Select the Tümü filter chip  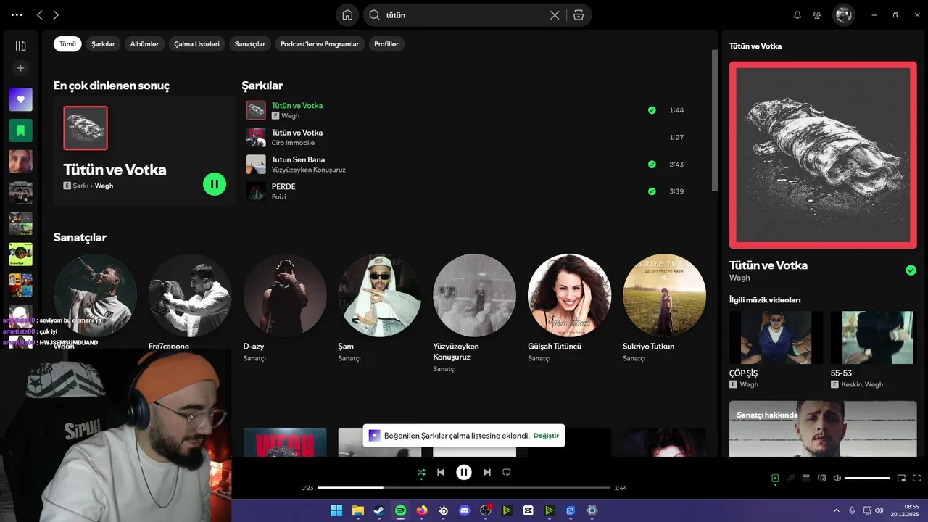click(67, 44)
